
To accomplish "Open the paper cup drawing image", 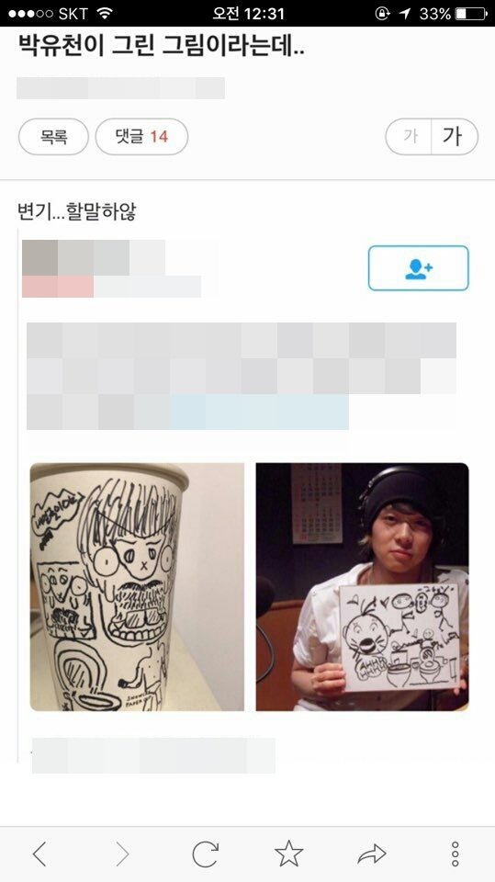I will pos(137,587).
